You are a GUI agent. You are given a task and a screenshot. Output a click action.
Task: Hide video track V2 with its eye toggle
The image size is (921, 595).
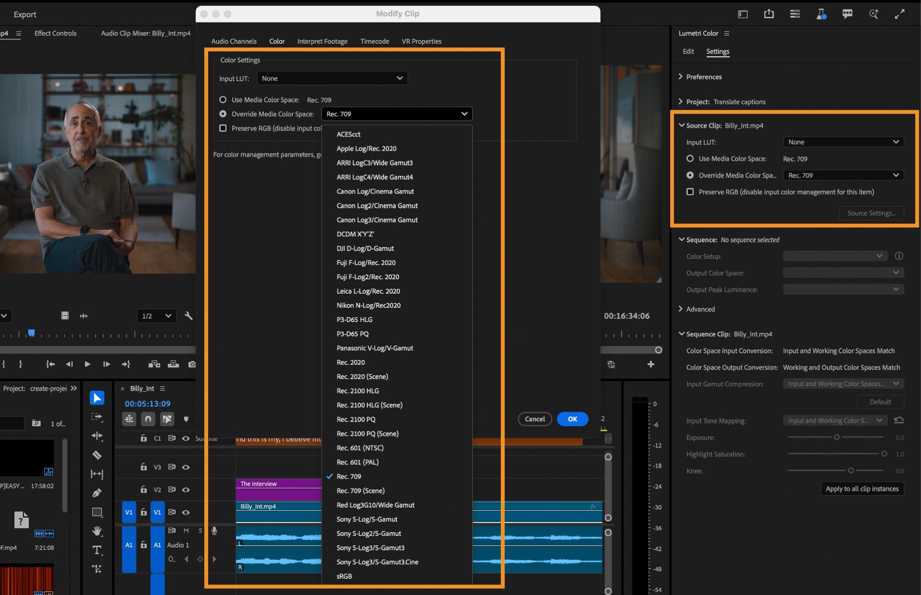tap(187, 489)
